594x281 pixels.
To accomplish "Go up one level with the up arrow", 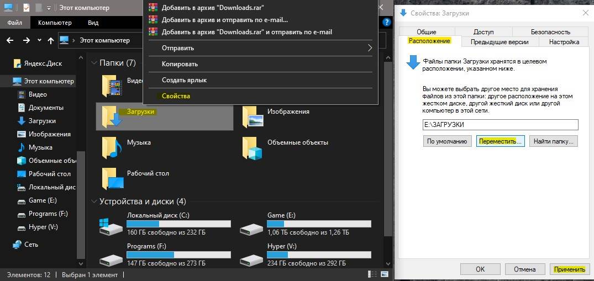I will pos(51,40).
